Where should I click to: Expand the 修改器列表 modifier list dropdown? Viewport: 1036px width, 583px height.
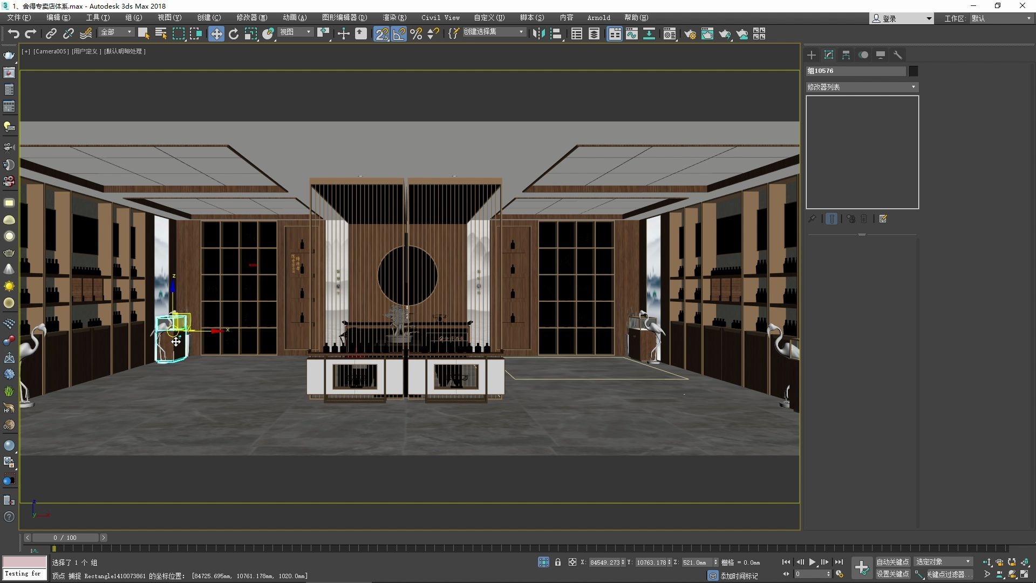[862, 87]
